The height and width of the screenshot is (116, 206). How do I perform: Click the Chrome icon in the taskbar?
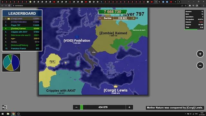click(13, 114)
